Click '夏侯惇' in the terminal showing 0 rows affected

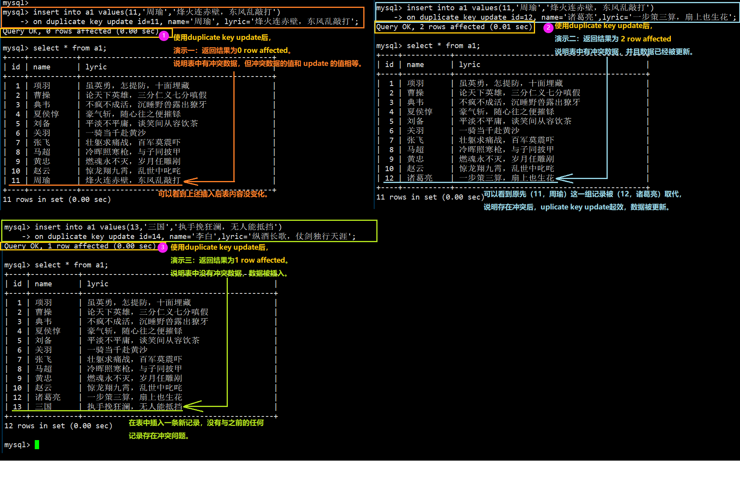coord(46,114)
